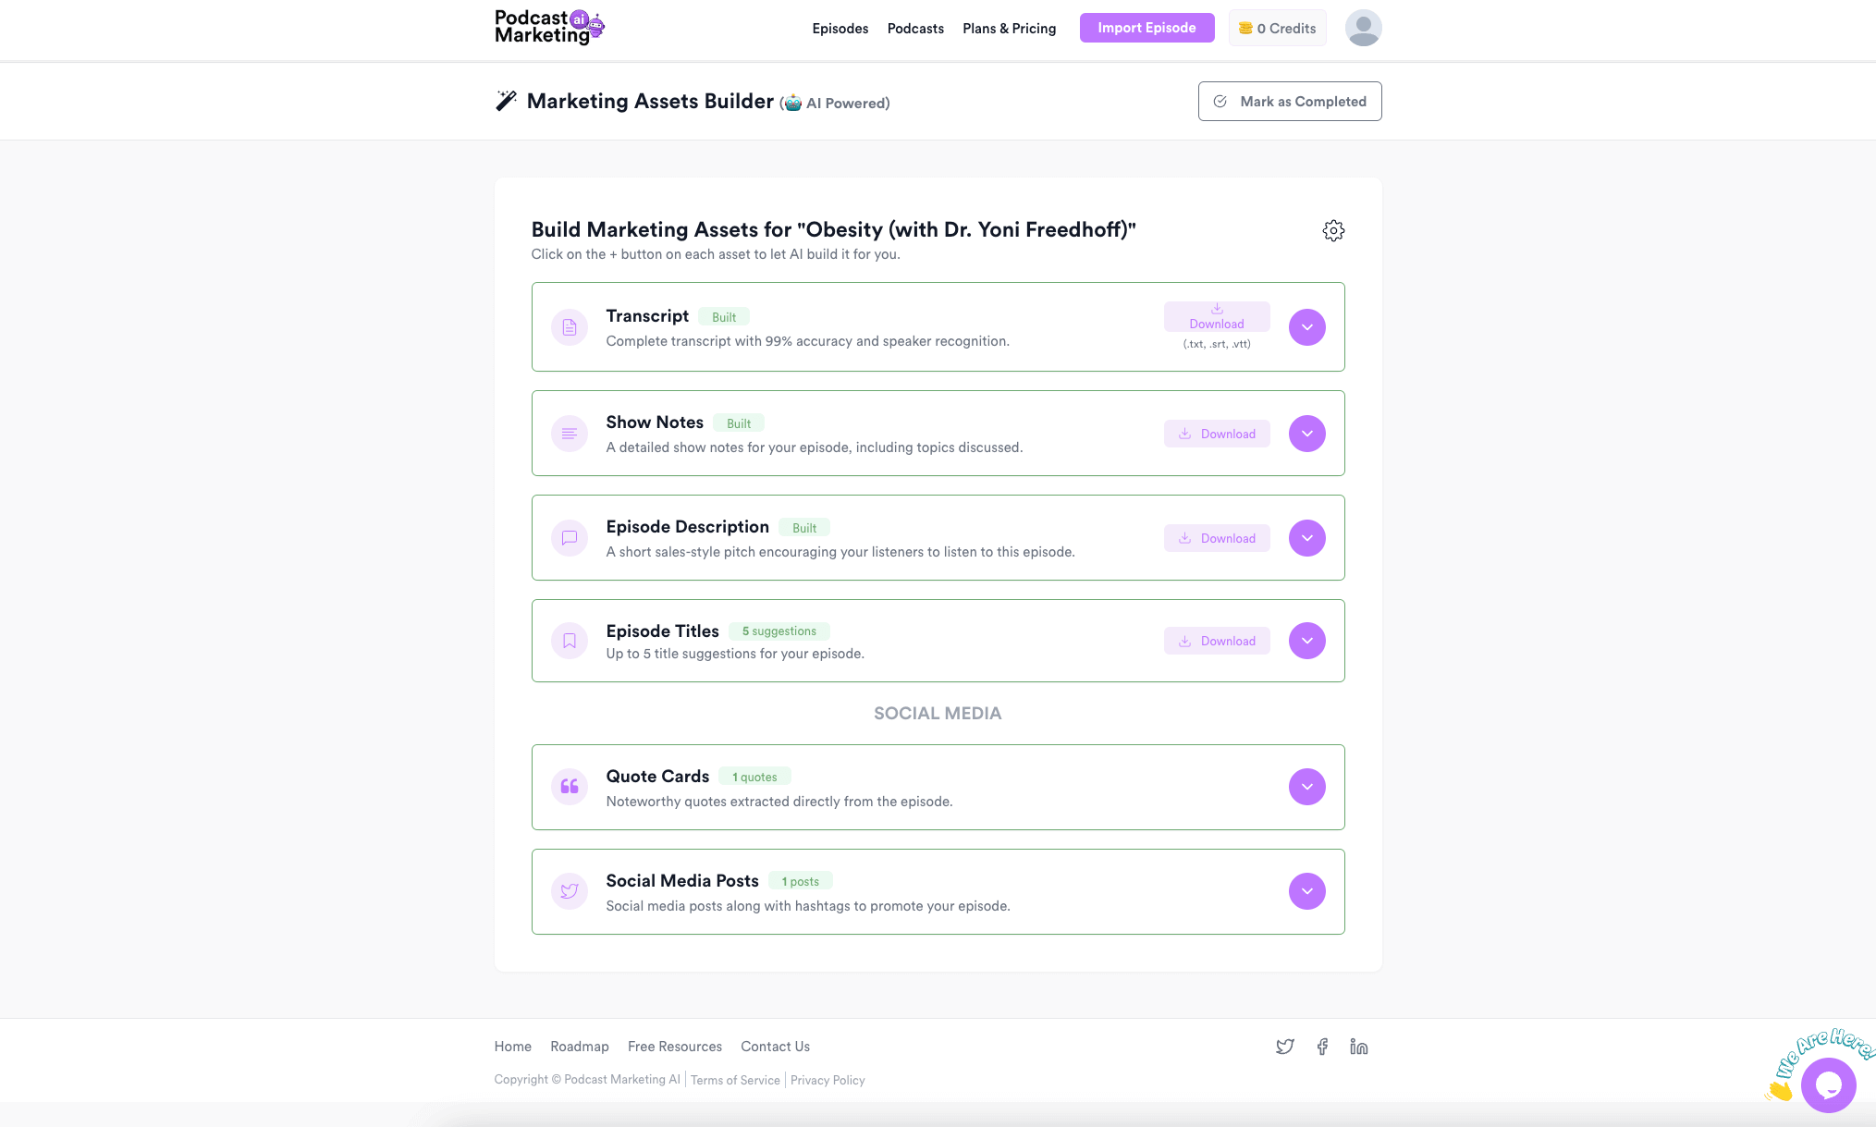
Task: Collapse the Social Media Posts section
Action: click(1306, 890)
